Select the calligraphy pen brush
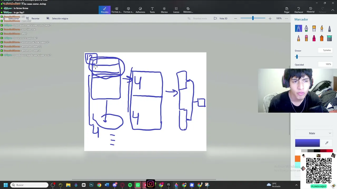337x189 pixels. click(306, 28)
